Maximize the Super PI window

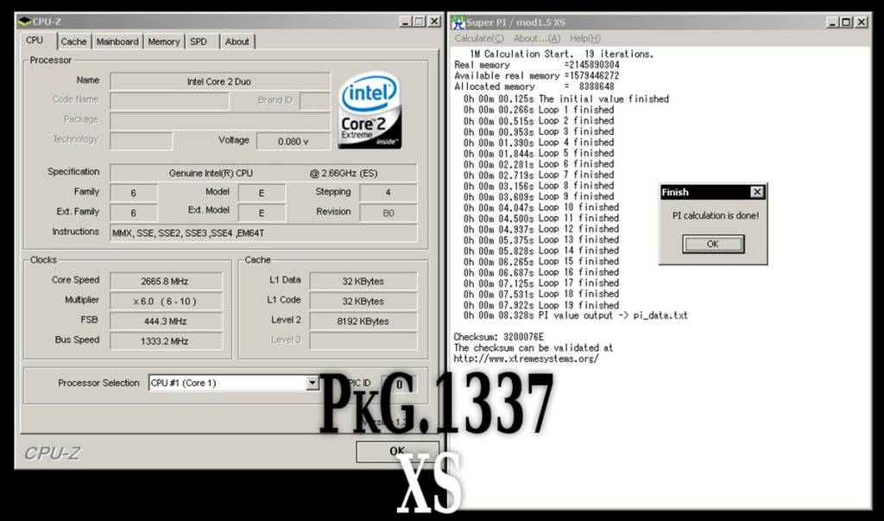click(846, 22)
